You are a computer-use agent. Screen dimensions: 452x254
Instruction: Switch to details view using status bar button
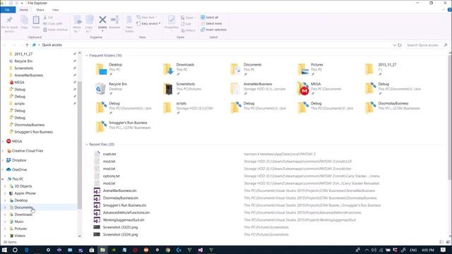coord(441,242)
